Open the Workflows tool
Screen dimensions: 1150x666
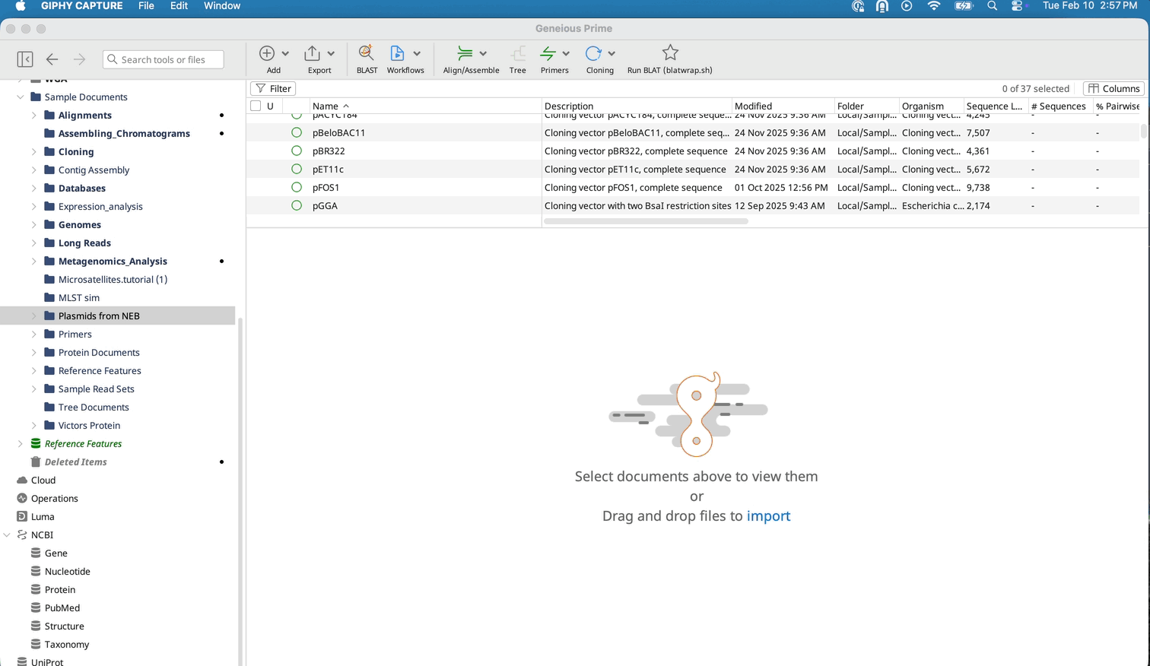pos(397,53)
